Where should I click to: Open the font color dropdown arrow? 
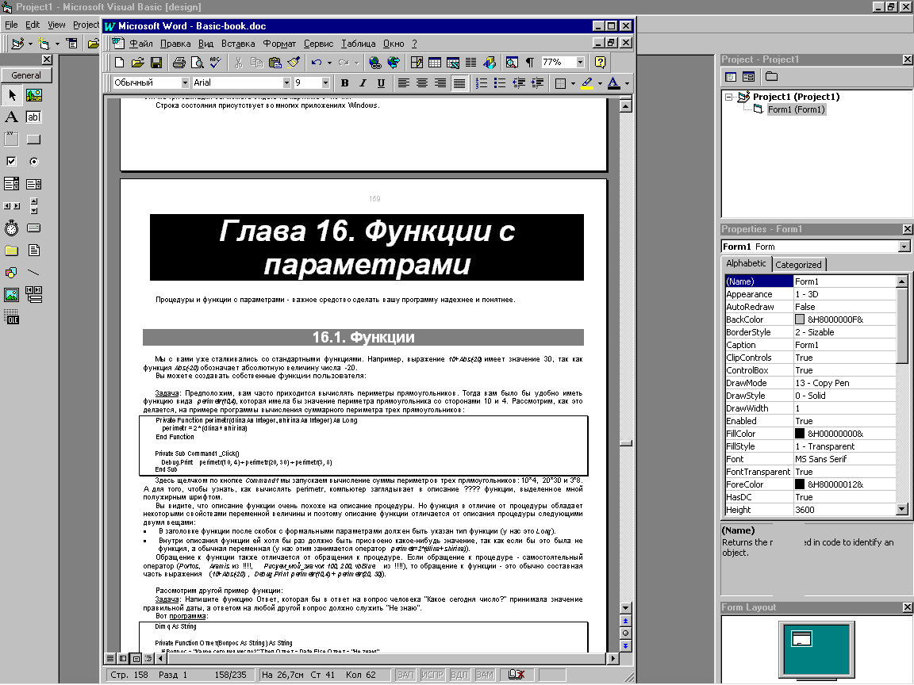(x=627, y=84)
